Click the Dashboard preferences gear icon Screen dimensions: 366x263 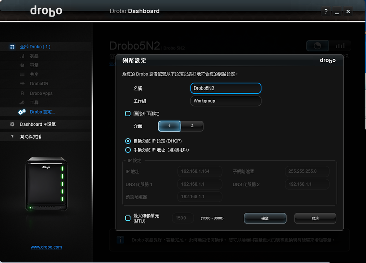click(12, 124)
